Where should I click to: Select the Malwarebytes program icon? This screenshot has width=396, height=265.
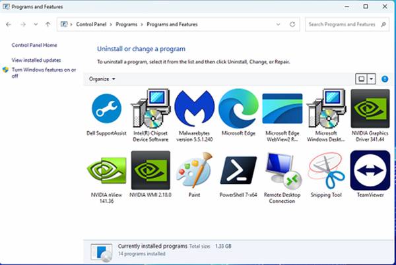[194, 109]
